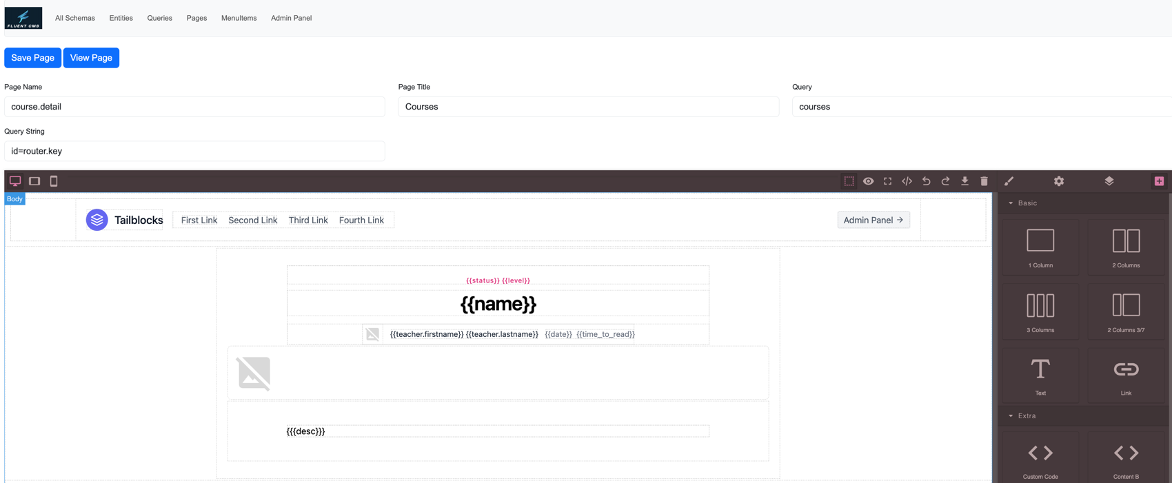The height and width of the screenshot is (483, 1172).
Task: Select the {{{desc}}} text block
Action: [x=498, y=431]
